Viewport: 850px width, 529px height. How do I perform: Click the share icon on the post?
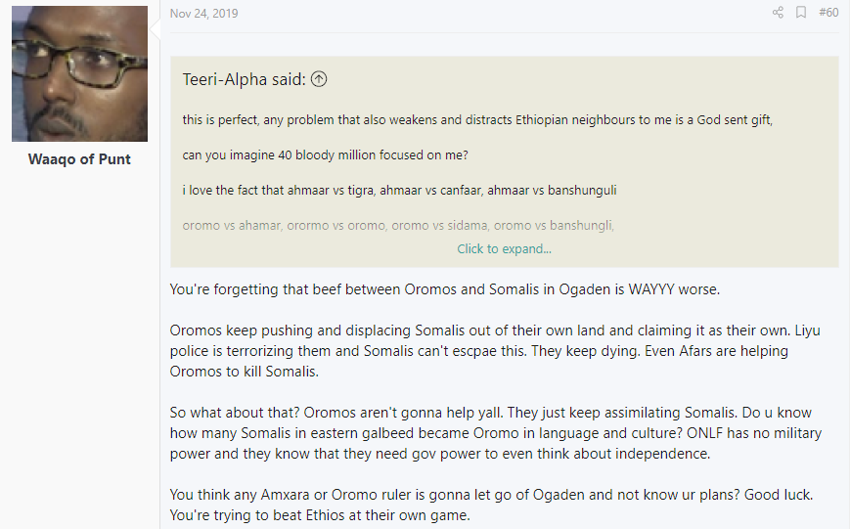[778, 13]
